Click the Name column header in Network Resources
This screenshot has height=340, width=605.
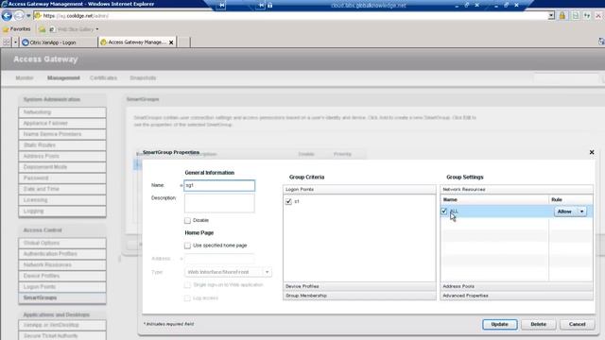(x=495, y=199)
